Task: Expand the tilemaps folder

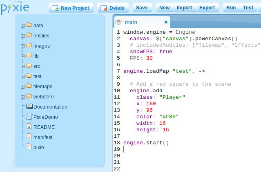Action: (22, 87)
